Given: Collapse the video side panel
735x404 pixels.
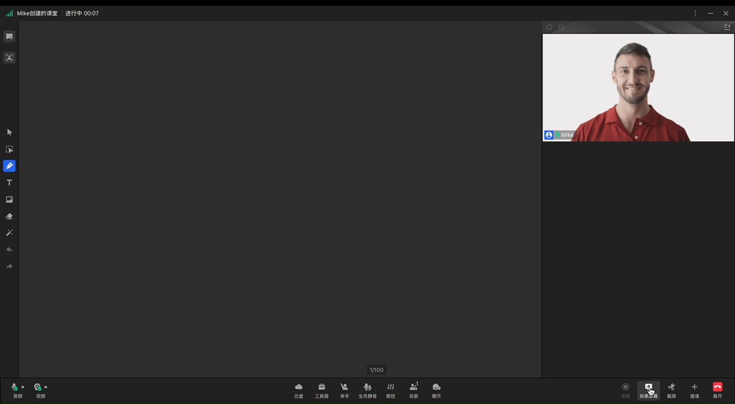Looking at the screenshot, I should point(727,27).
